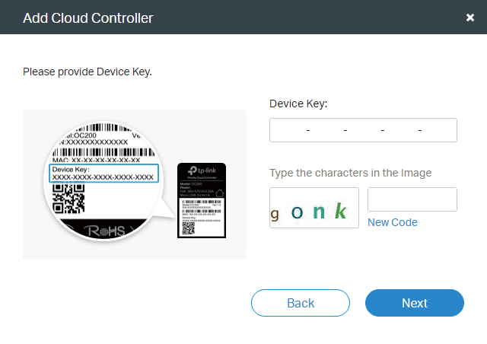Click the "Device Key:" field label
Screen dimensions: 487x344
tap(298, 104)
